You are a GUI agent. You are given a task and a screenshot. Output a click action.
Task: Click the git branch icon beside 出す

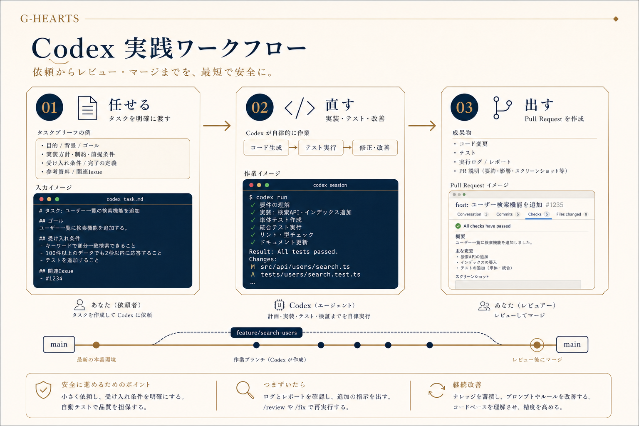coord(502,108)
